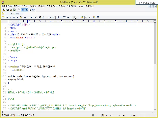
Task: Click the meta charset "utf-8" line
Action: (x=22, y=38)
